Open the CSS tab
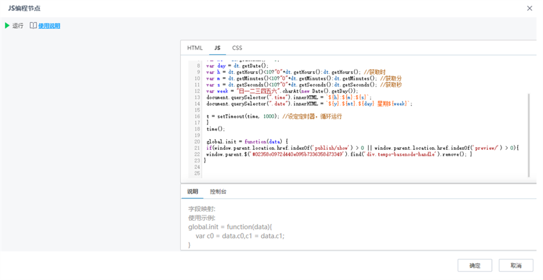 (x=237, y=48)
